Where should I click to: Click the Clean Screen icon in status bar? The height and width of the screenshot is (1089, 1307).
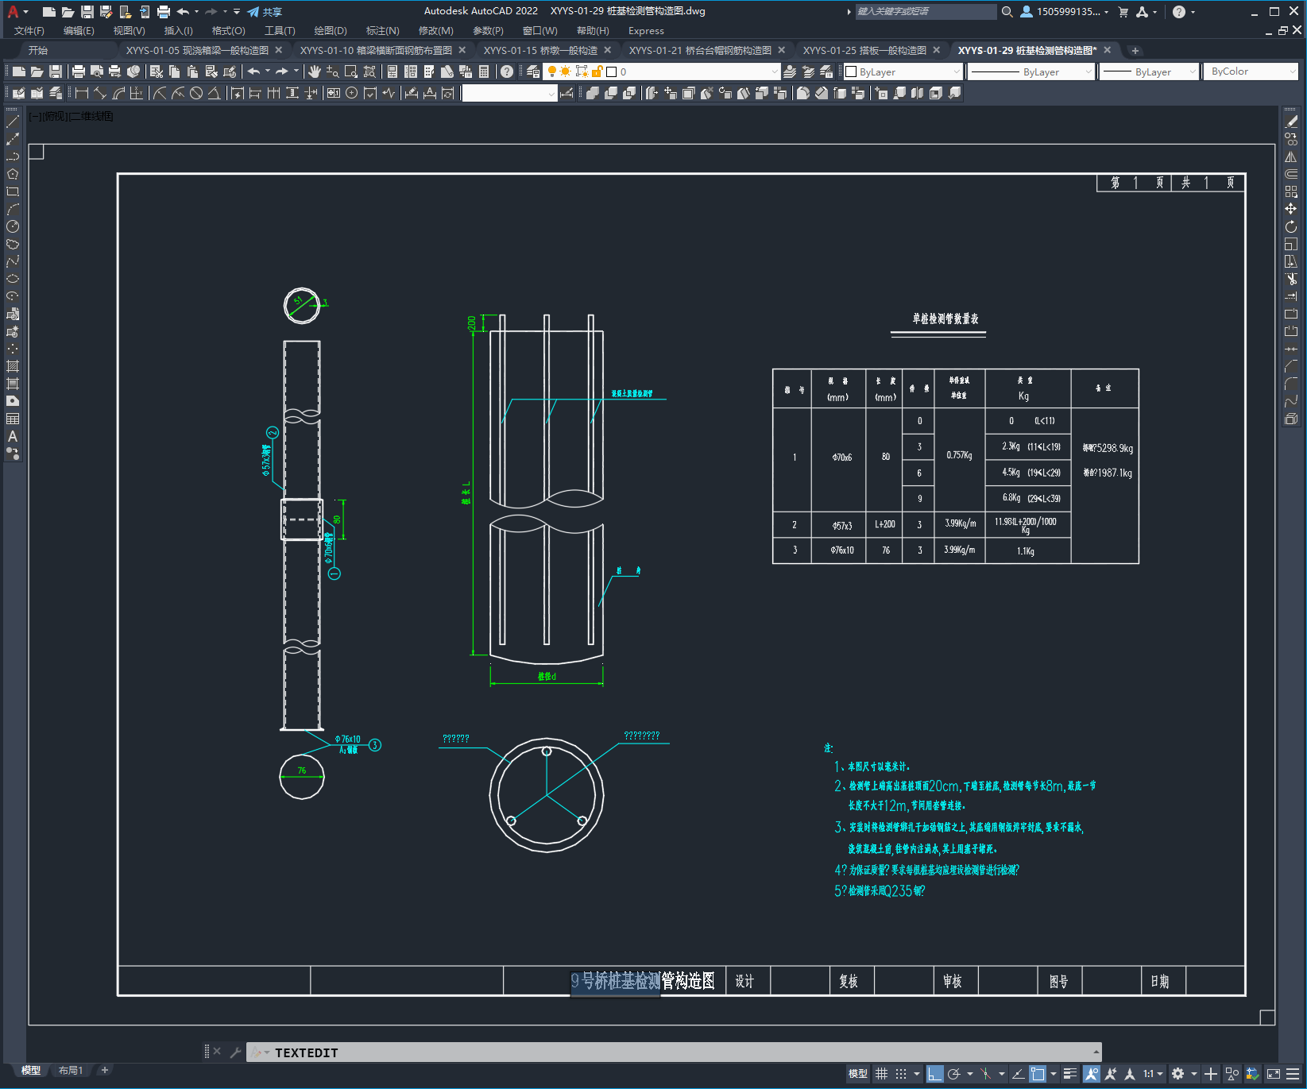pyautogui.click(x=1274, y=1074)
